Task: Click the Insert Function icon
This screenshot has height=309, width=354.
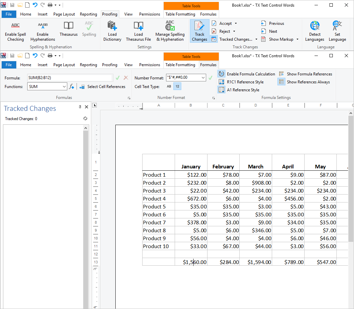Action: [72, 87]
